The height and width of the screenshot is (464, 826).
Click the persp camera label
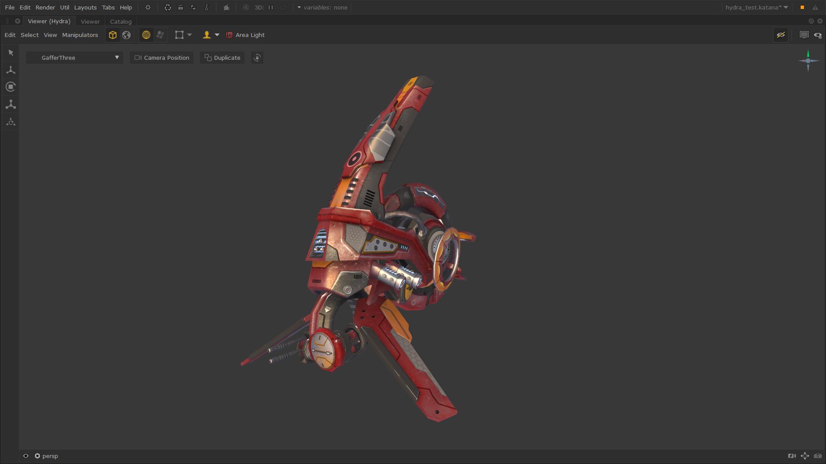(50, 456)
